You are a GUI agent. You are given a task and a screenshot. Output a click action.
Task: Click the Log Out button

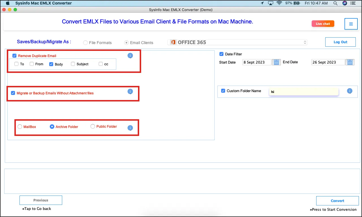(x=341, y=42)
